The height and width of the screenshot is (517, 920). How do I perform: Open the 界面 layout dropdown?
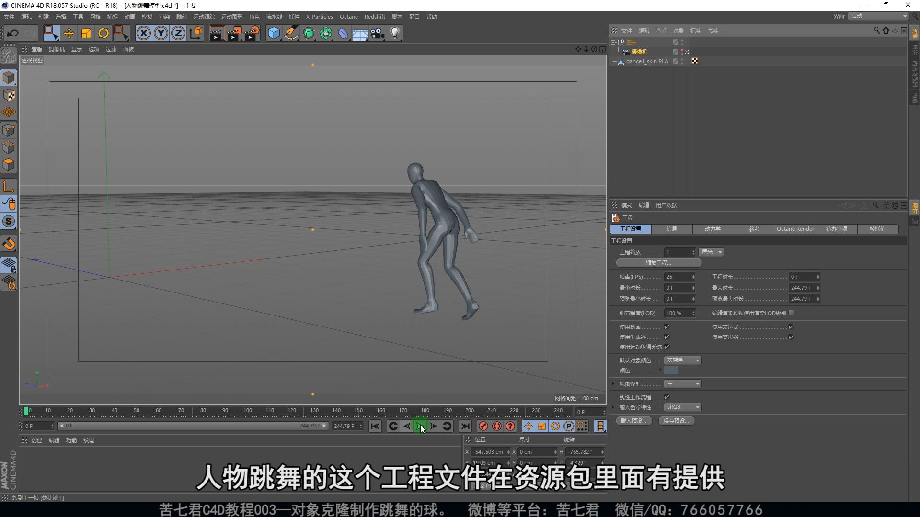pos(879,16)
